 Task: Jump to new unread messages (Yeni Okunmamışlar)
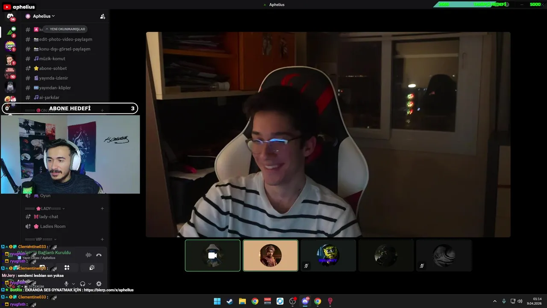pyautogui.click(x=65, y=29)
